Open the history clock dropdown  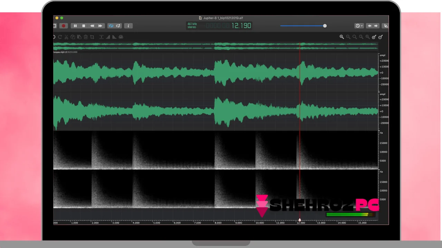(359, 26)
